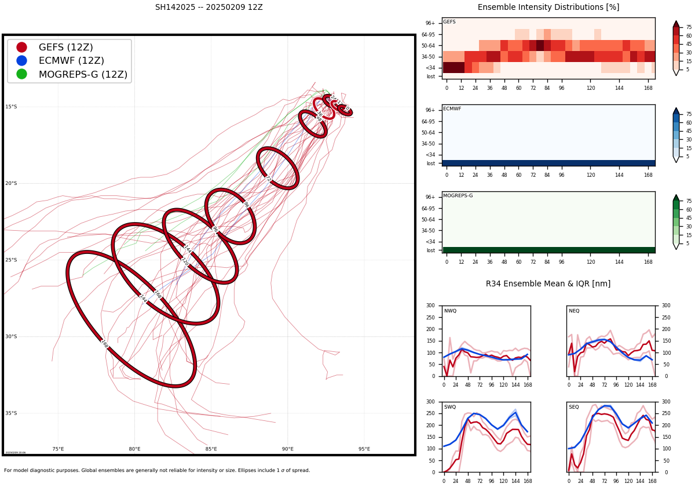Image resolution: width=695 pixels, height=487 pixels.
Task: Click the 90°E longitude label on the map
Action: [x=288, y=449]
